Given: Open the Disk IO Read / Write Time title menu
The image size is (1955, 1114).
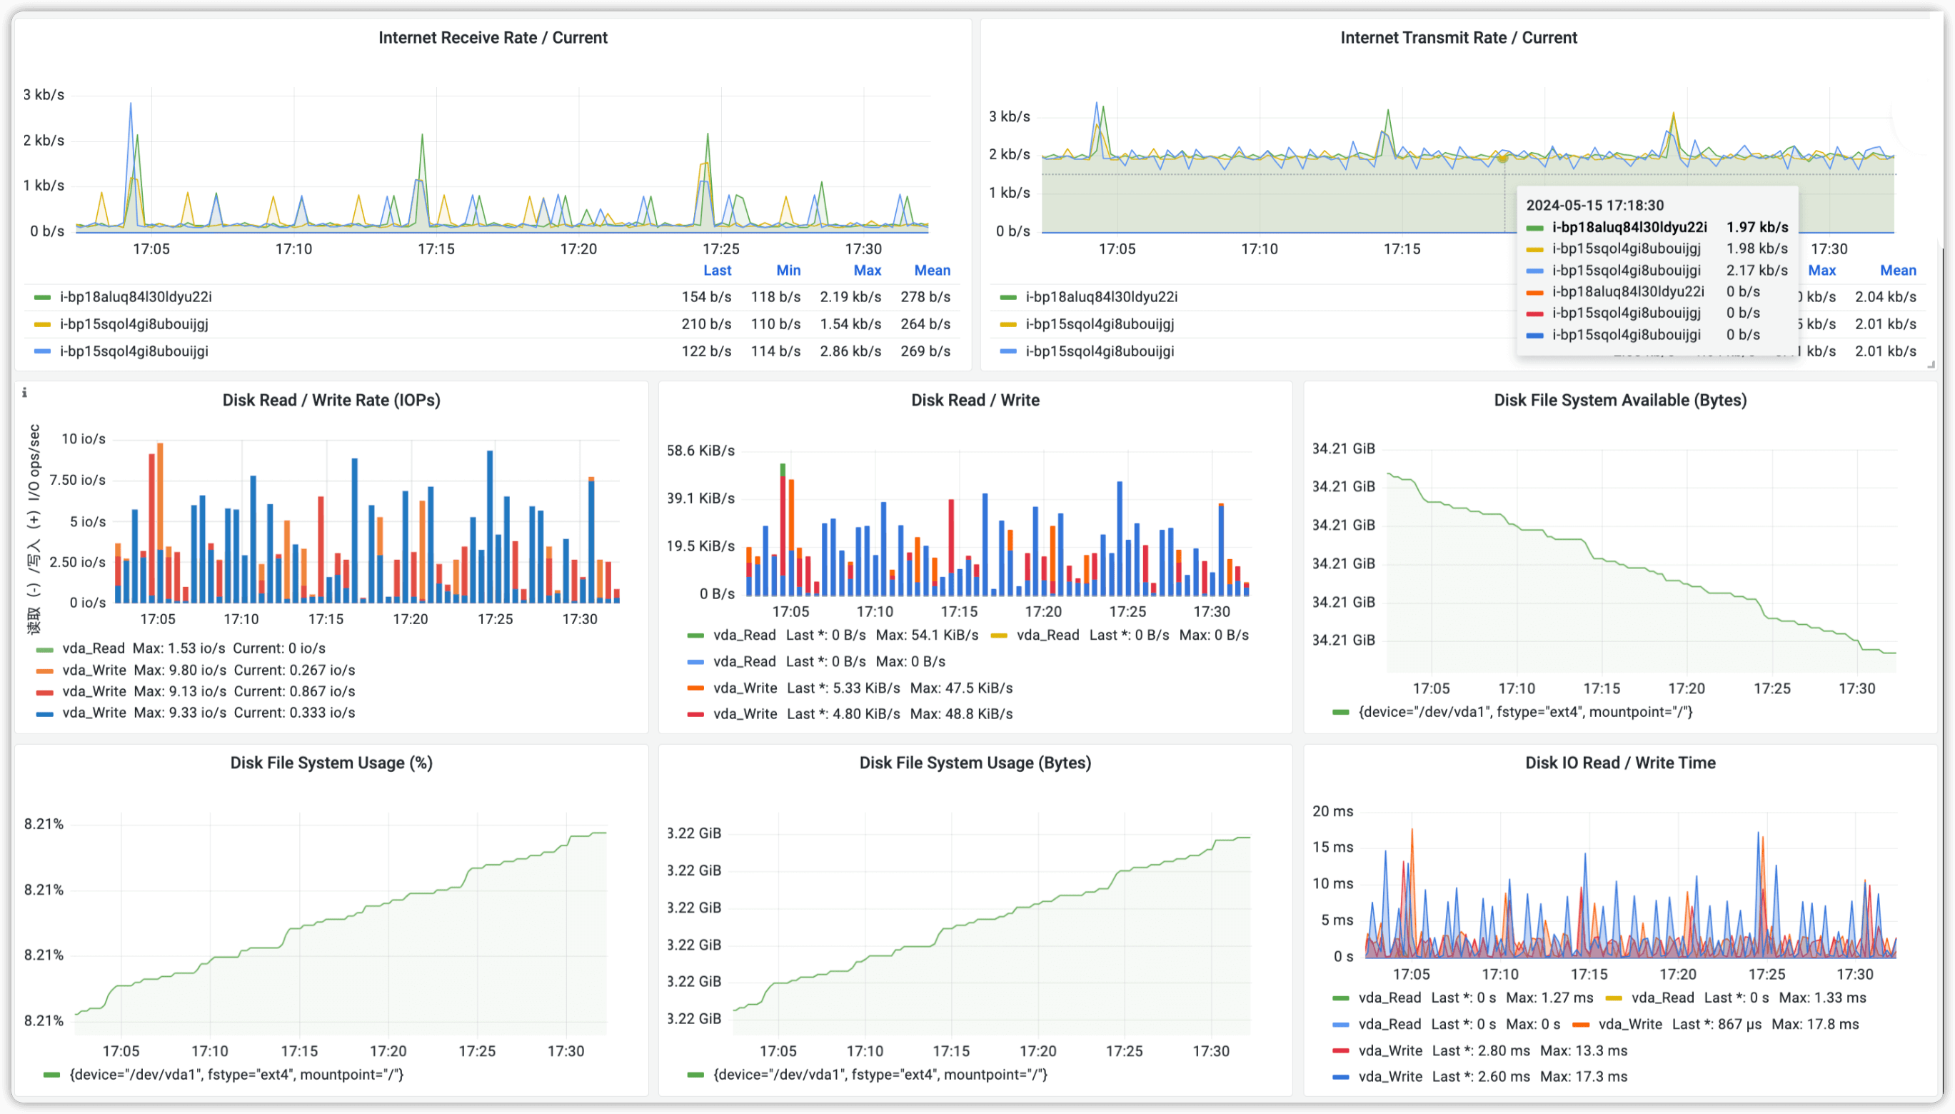Looking at the screenshot, I should [1620, 763].
